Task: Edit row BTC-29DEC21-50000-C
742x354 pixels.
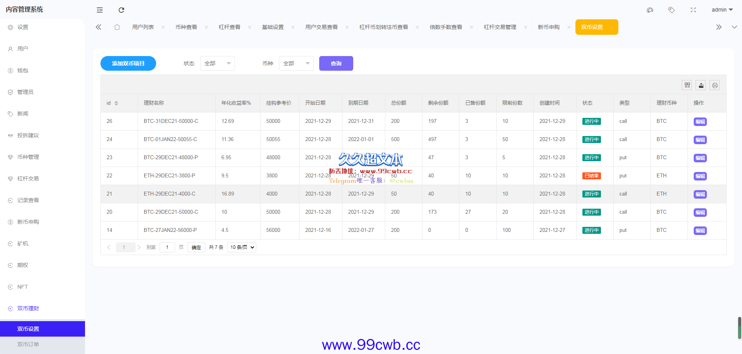Action: coord(700,213)
